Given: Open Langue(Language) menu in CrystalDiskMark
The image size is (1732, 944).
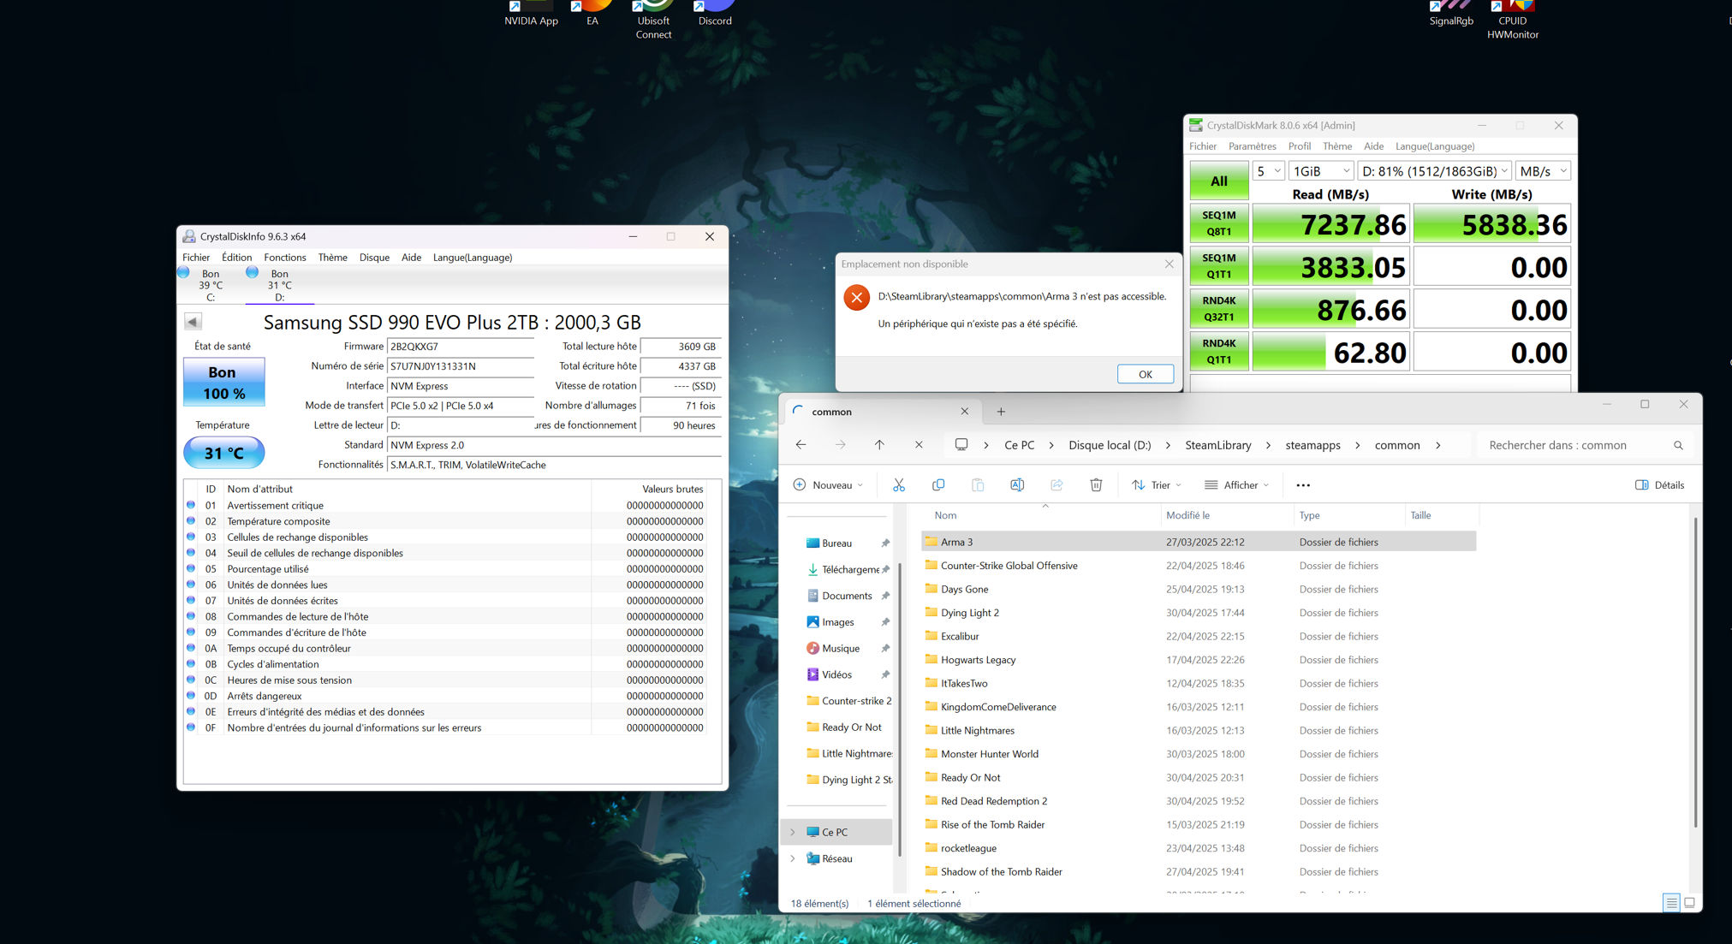Looking at the screenshot, I should (1435, 146).
